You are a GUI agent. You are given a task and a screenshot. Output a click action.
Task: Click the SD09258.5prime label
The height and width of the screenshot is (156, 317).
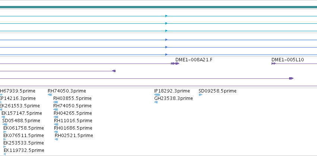[x=218, y=91]
